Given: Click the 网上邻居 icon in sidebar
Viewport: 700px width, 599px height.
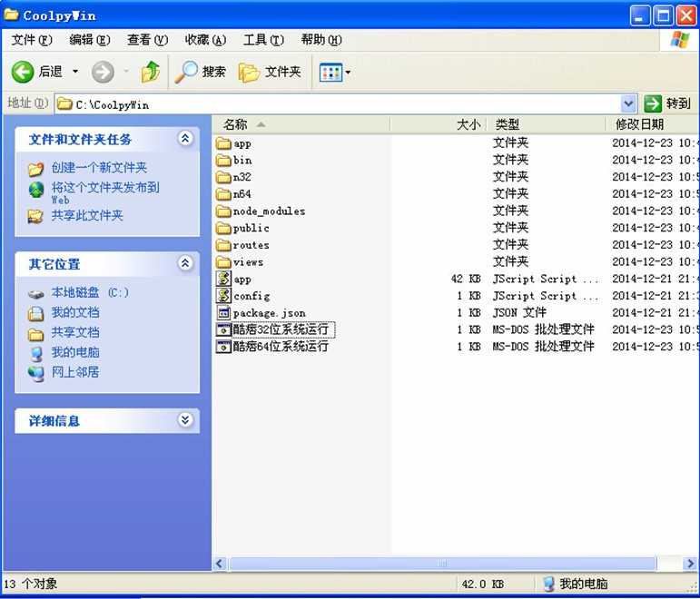Looking at the screenshot, I should pos(35,374).
